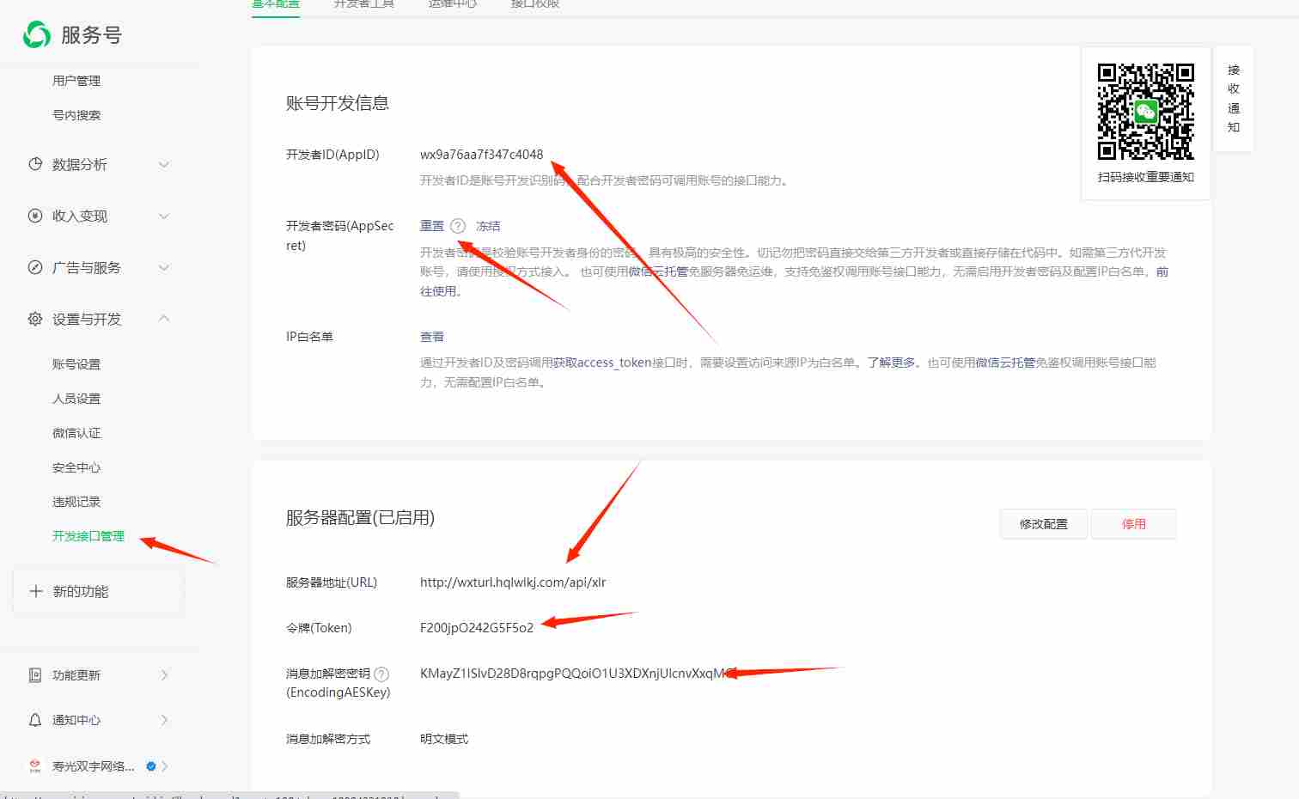Click the 修改配置 button
The width and height of the screenshot is (1299, 799).
[x=1043, y=523]
